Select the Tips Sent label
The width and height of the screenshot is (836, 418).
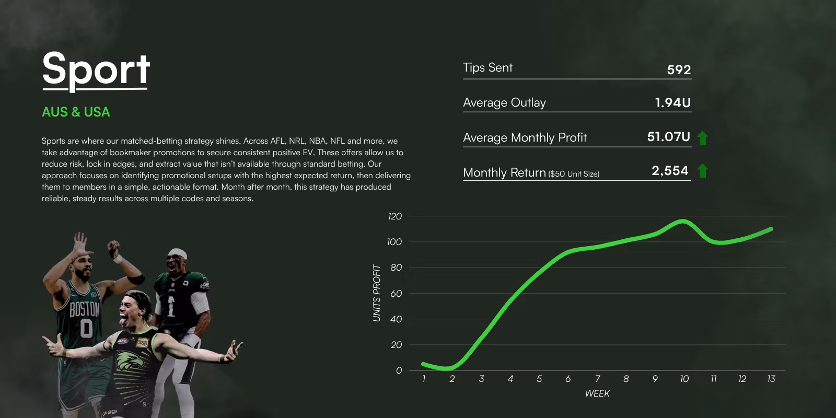pos(487,68)
